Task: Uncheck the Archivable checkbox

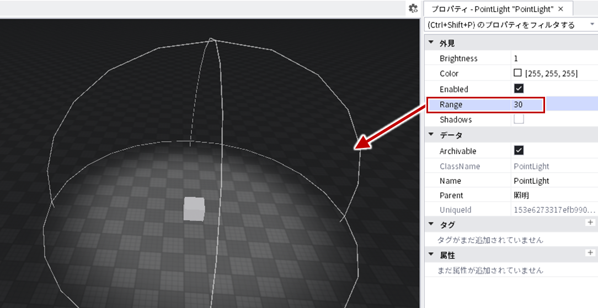Action: tap(519, 151)
